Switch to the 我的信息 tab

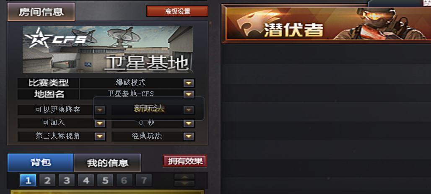click(x=107, y=163)
